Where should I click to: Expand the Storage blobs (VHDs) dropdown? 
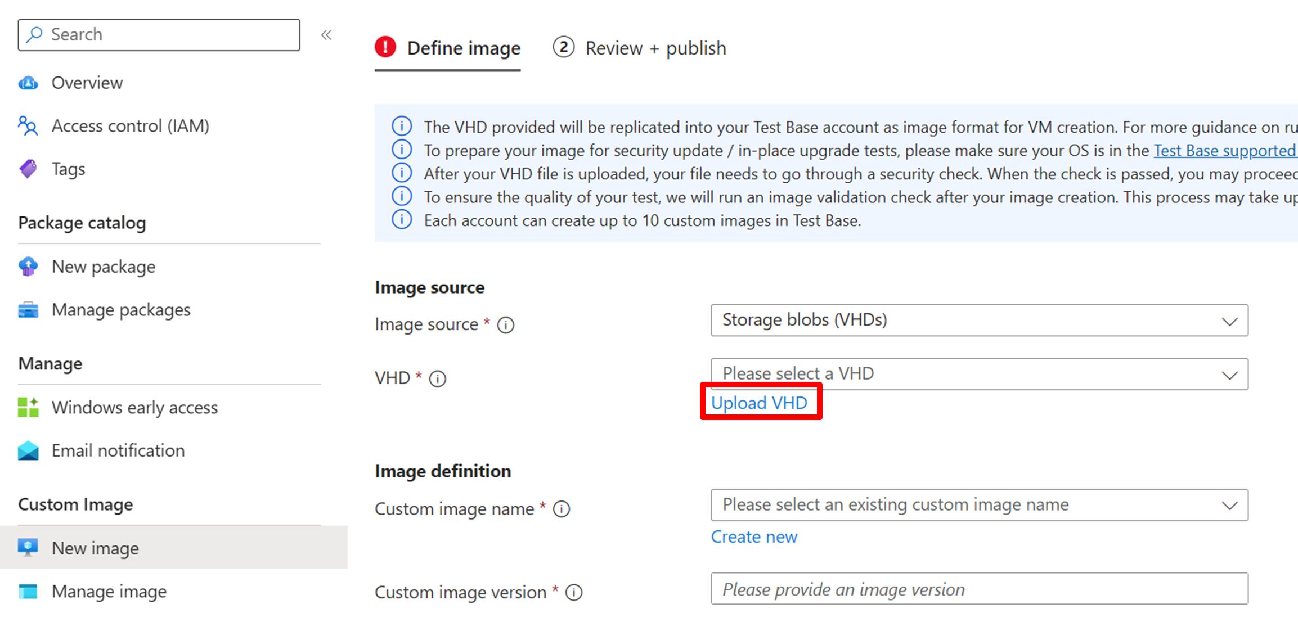979,321
